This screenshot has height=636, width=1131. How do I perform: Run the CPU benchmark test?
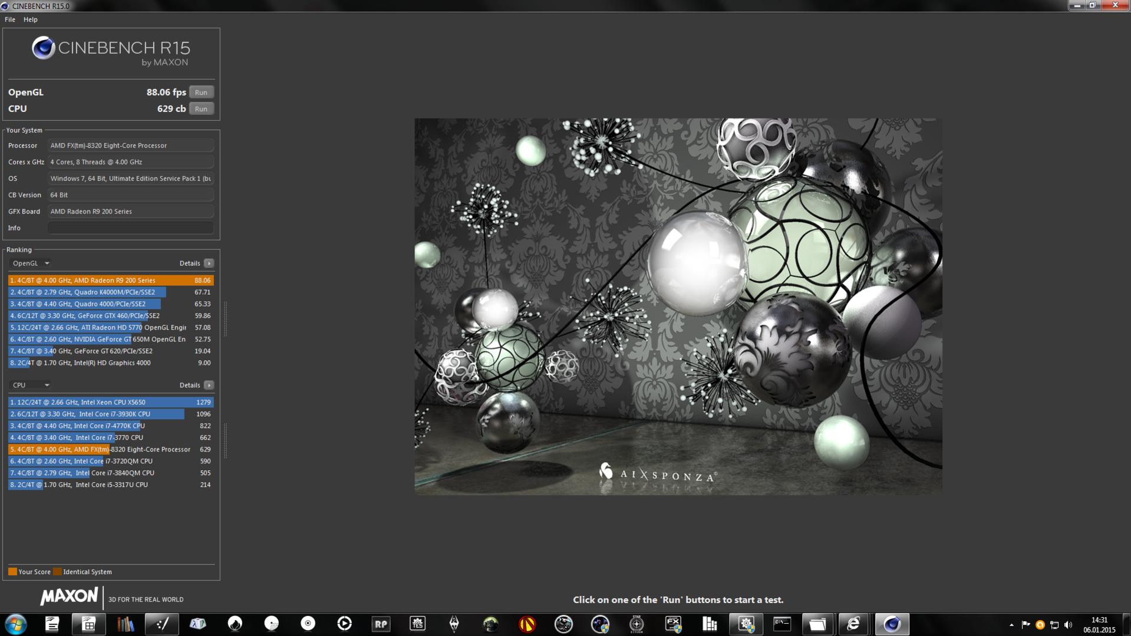201,108
